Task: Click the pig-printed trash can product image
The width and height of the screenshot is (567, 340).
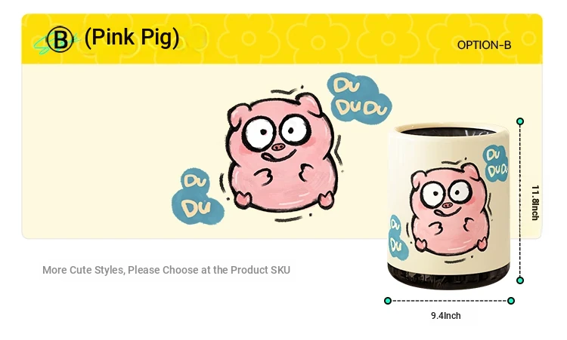Action: tap(448, 206)
